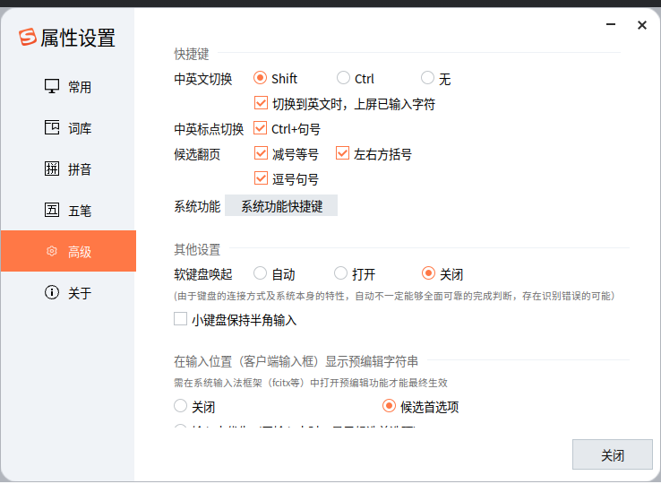
Task: Click the 中英文切换 label
Action: pos(203,79)
